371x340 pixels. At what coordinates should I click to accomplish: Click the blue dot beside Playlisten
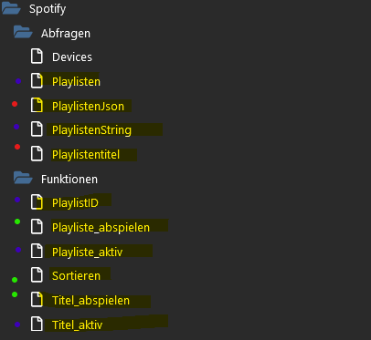[x=18, y=81]
